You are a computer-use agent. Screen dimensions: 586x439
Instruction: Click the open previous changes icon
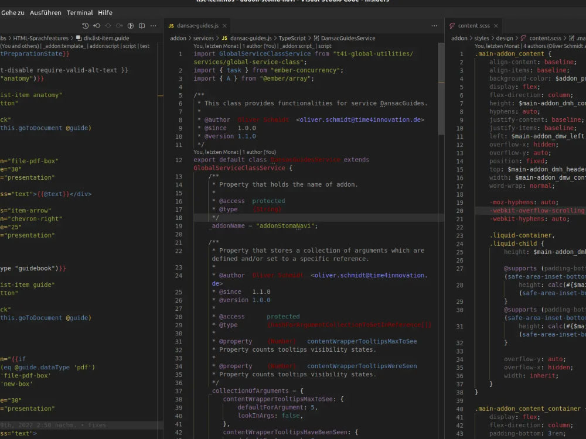click(x=97, y=26)
